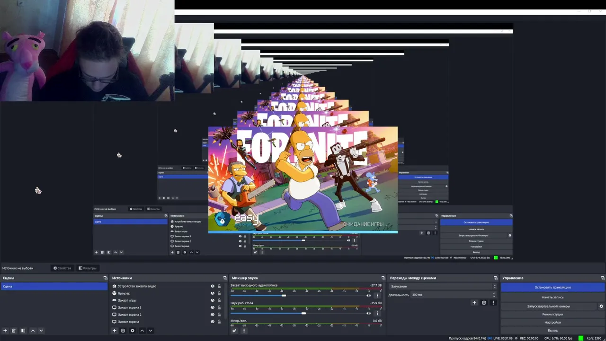Open source properties gear in Источники panel
Screen dimensions: 606x341
133,331
